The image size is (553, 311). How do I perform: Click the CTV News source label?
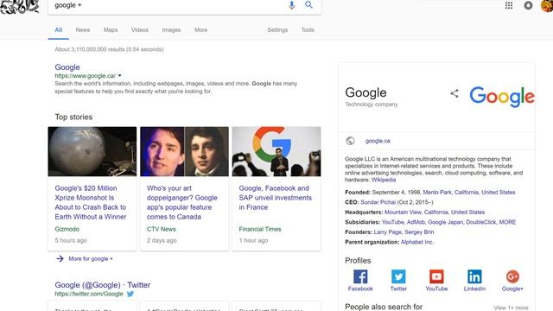162,229
